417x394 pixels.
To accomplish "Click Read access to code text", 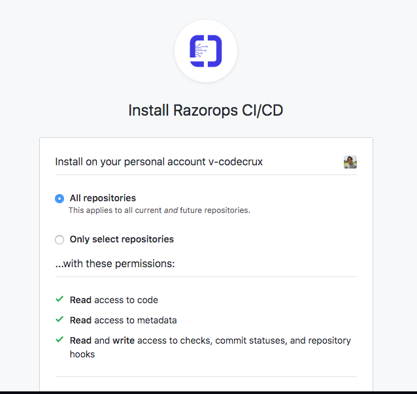I will tap(114, 300).
